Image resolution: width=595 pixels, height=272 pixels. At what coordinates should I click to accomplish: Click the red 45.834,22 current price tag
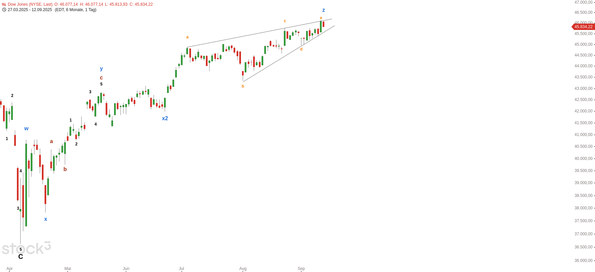pos(584,27)
